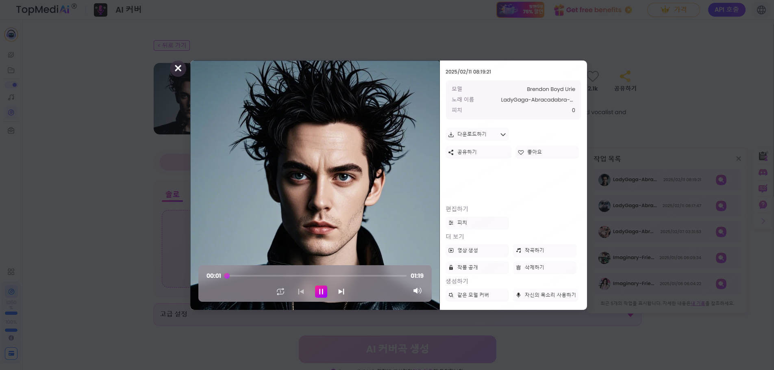Click the sidebar card icon at bottom
774x370 pixels.
11,353
